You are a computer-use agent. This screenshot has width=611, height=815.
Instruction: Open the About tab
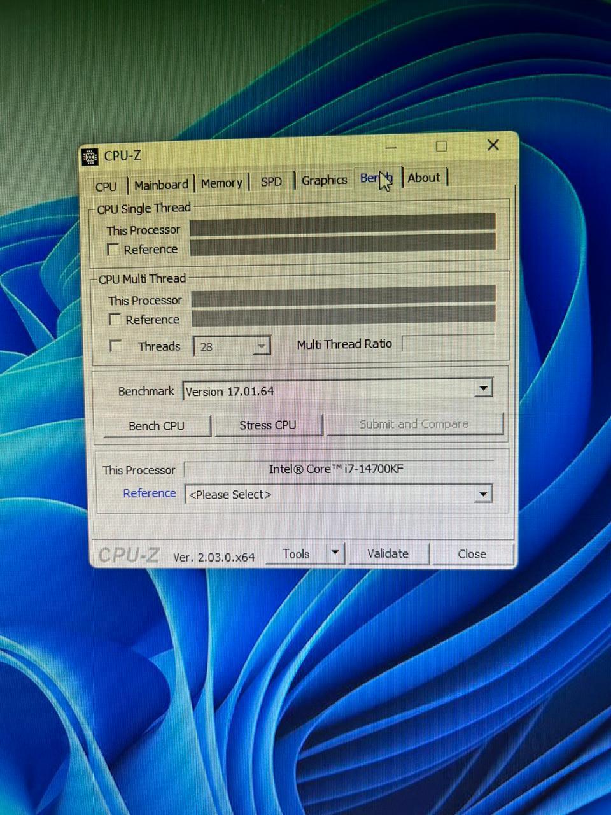point(424,178)
